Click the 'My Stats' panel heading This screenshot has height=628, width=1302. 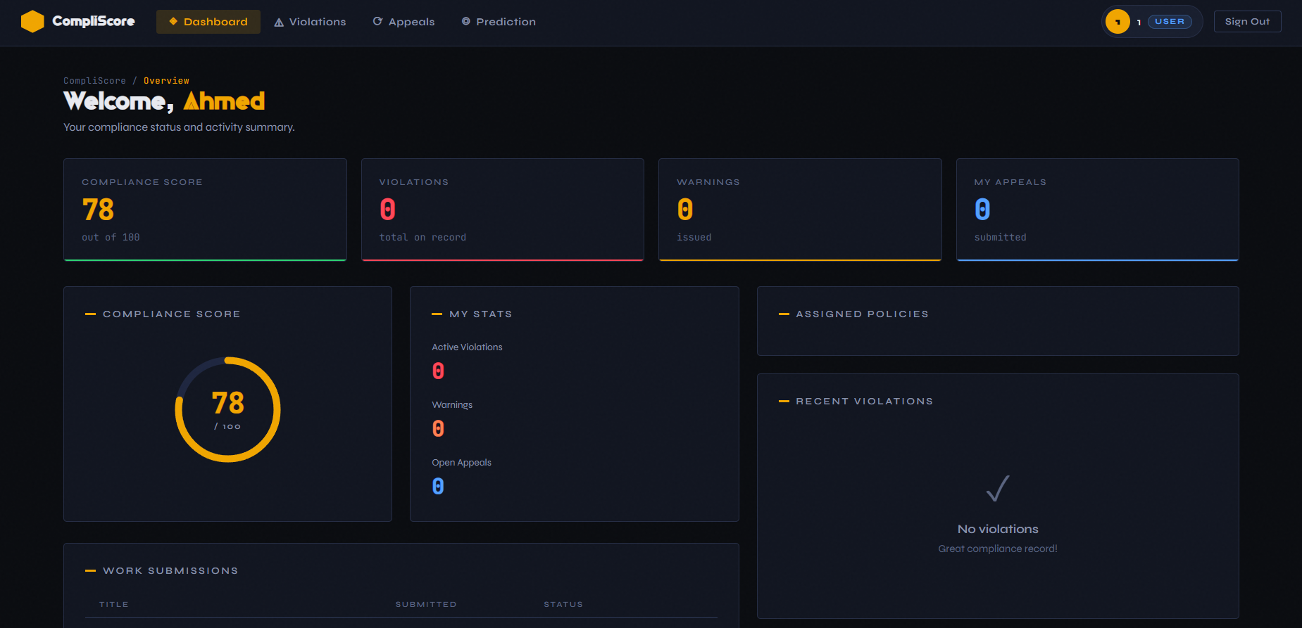[x=481, y=314]
